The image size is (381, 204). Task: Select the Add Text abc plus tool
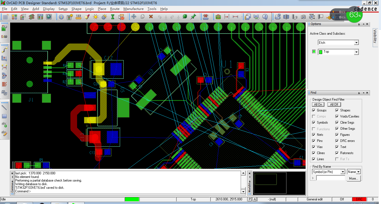click(x=4, y=125)
